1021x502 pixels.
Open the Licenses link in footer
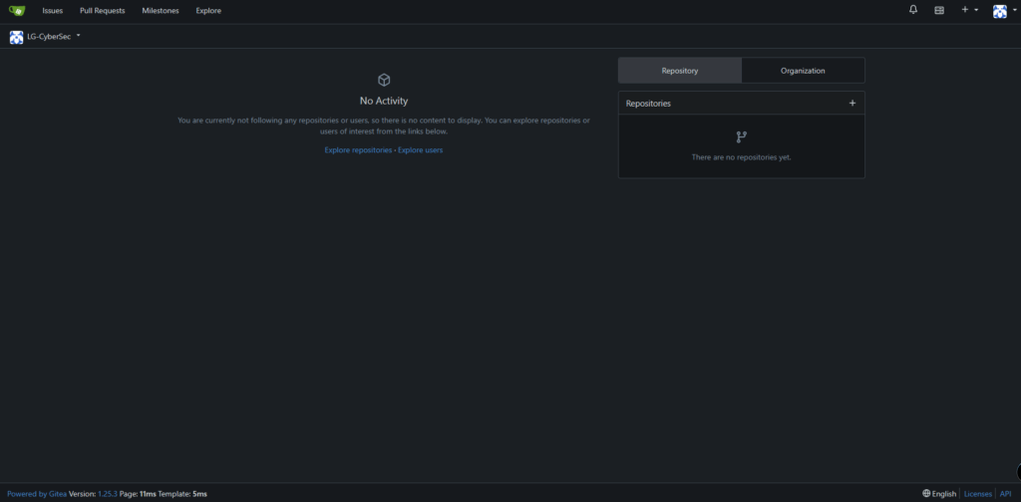click(x=977, y=493)
